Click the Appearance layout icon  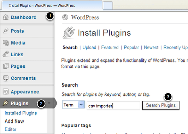coord(6,91)
